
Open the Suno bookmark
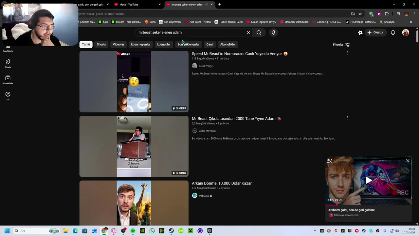tap(150, 22)
